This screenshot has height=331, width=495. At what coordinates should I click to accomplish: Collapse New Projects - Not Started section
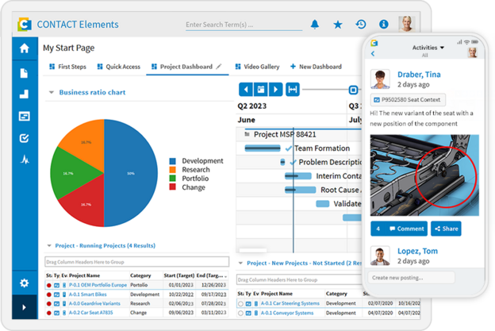click(x=240, y=263)
